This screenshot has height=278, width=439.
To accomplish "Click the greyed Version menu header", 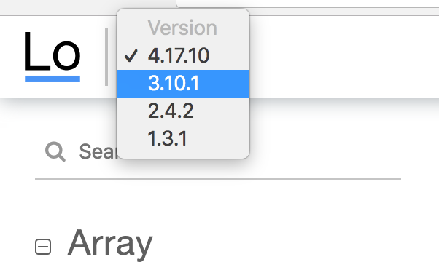I will click(x=182, y=28).
